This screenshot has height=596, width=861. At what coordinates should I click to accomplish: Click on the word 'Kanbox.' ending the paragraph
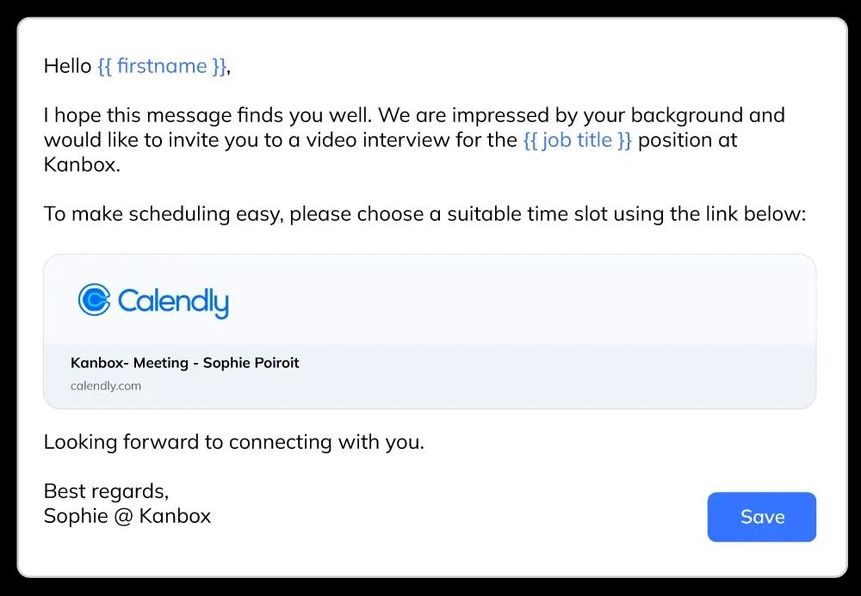click(82, 164)
